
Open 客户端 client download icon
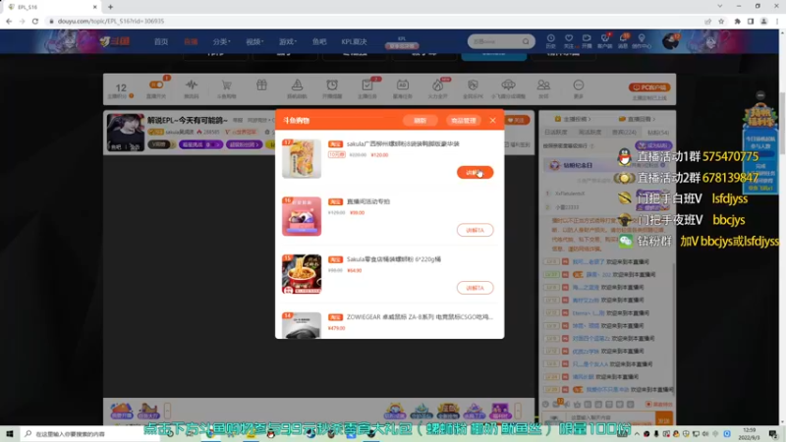point(604,41)
